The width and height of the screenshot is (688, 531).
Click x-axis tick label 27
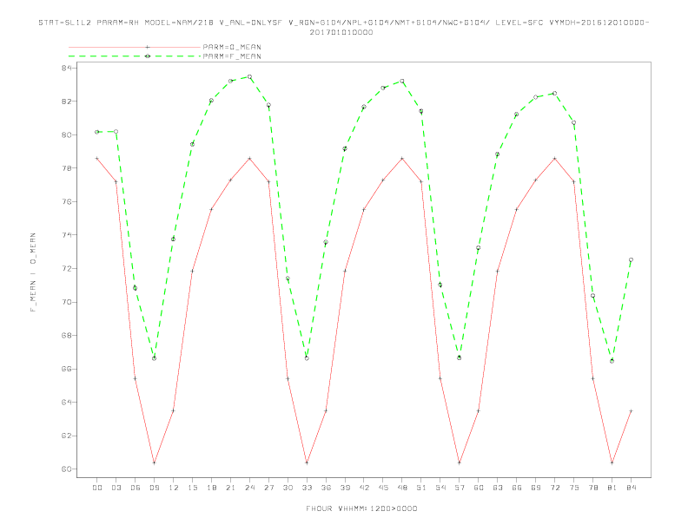(268, 488)
